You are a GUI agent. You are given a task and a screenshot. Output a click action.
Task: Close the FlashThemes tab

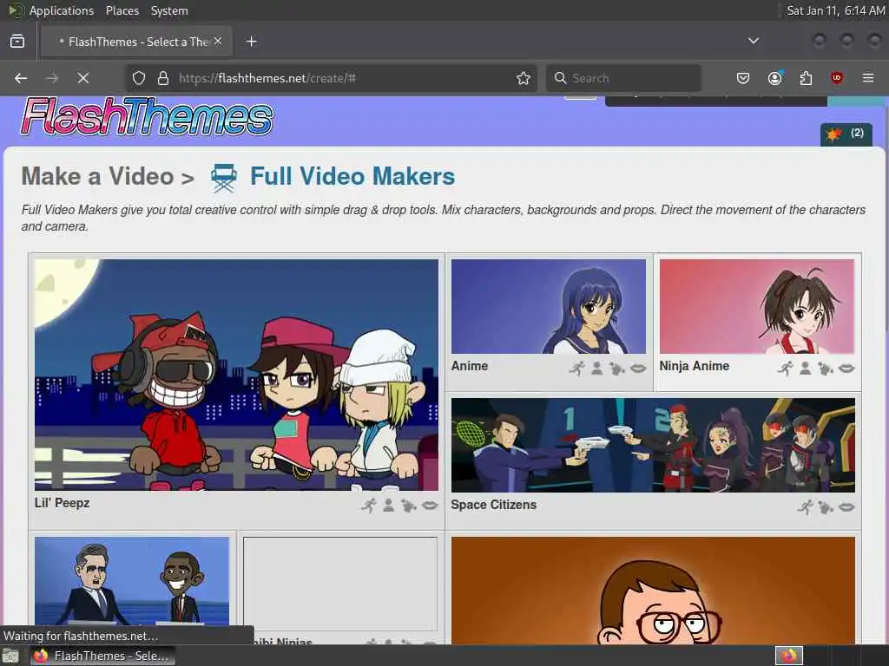point(218,41)
